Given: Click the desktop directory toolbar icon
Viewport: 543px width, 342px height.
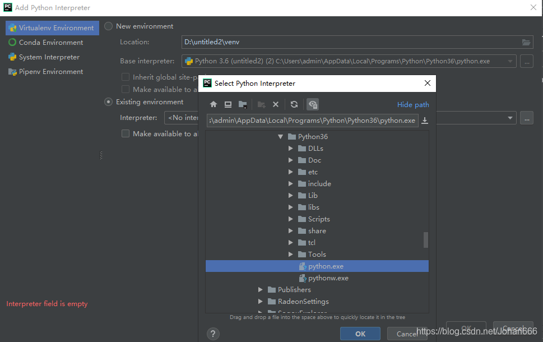Looking at the screenshot, I should pos(228,104).
